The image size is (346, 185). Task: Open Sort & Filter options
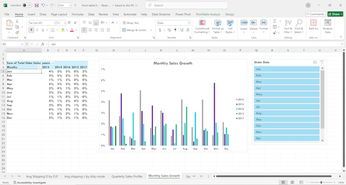(x=288, y=26)
